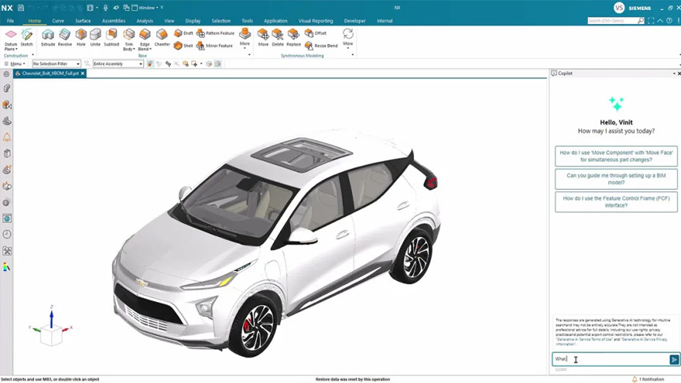This screenshot has width=681, height=383.
Task: Open the Sketch tool
Action: pos(27,36)
